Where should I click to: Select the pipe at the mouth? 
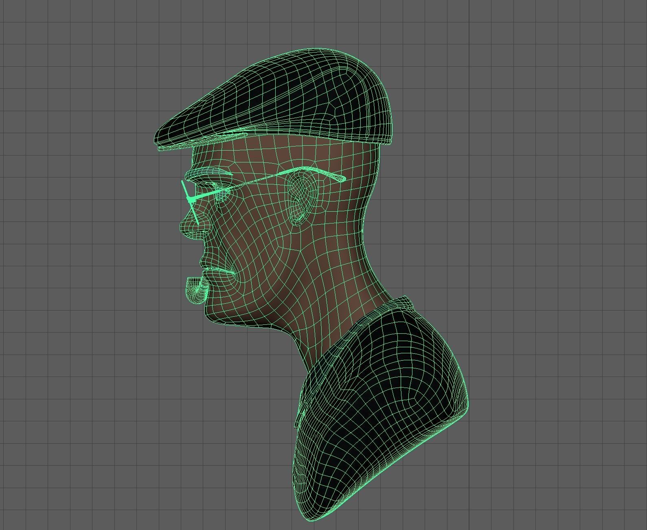tap(197, 290)
